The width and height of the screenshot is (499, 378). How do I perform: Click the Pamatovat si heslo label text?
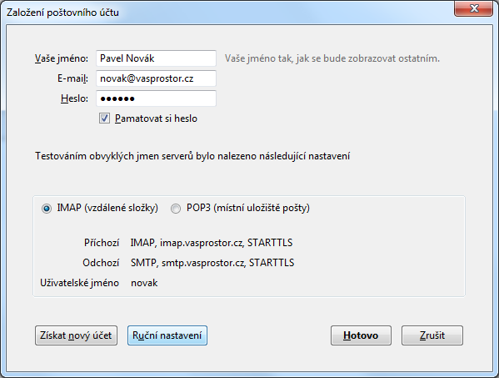[x=157, y=118]
